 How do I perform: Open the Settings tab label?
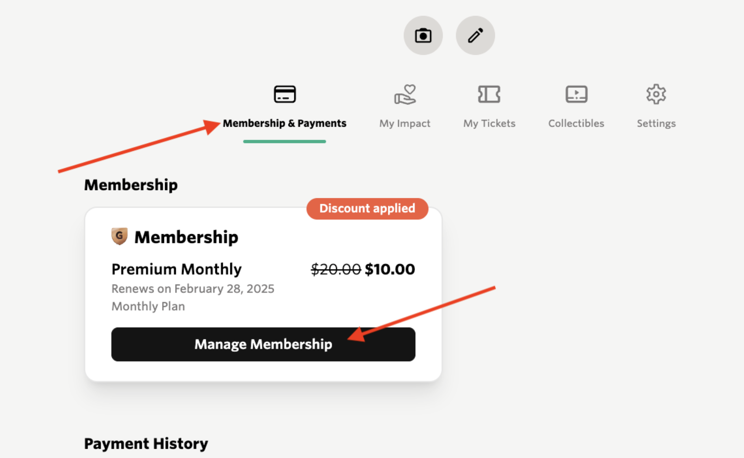click(x=656, y=123)
